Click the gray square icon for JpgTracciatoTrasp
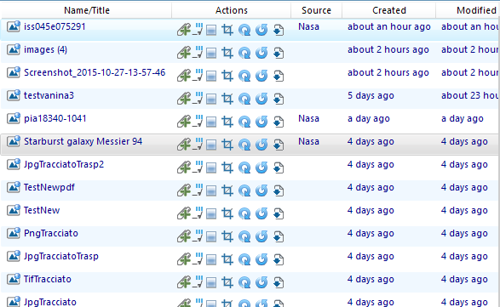500x307 pixels. pos(211,259)
